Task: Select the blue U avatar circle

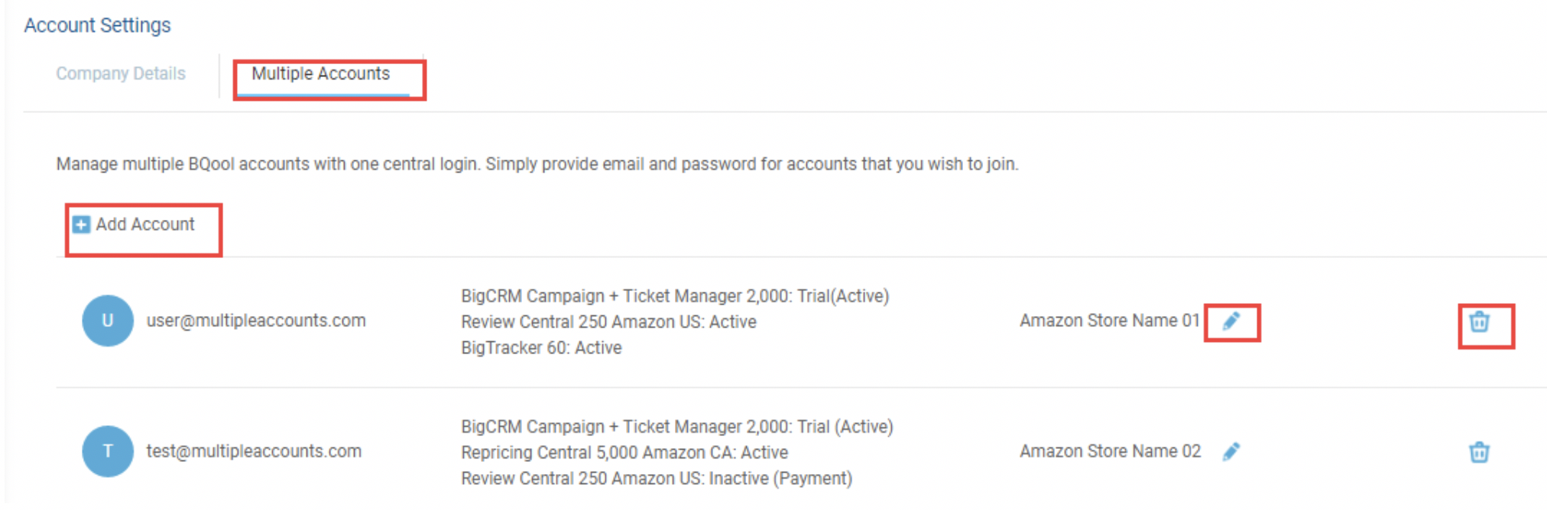Action: (x=108, y=321)
